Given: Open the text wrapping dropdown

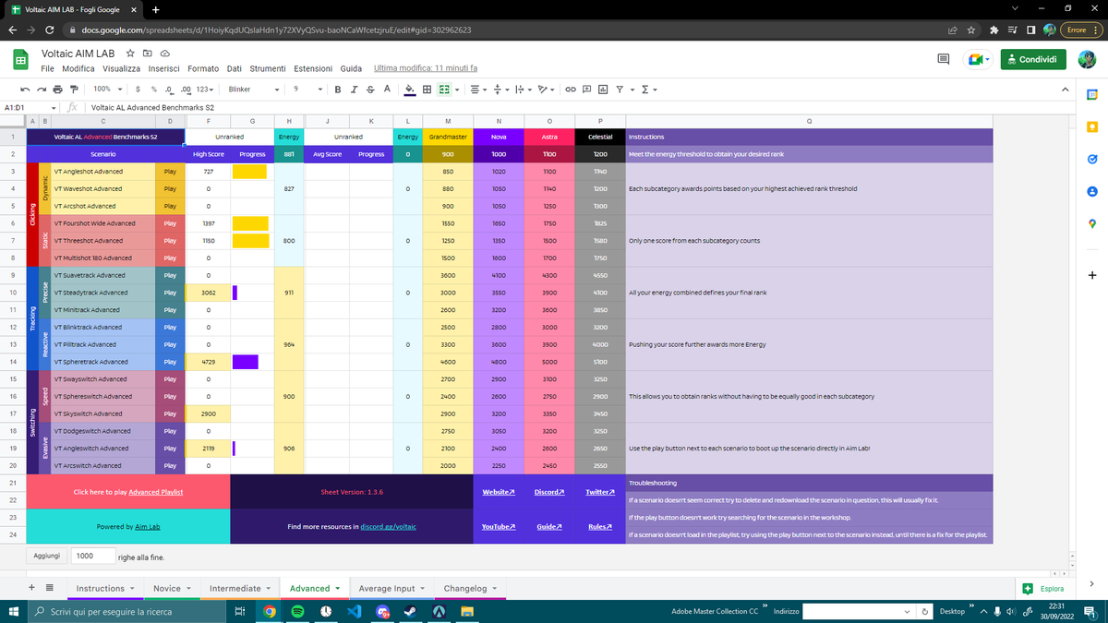Looking at the screenshot, I should [x=523, y=89].
